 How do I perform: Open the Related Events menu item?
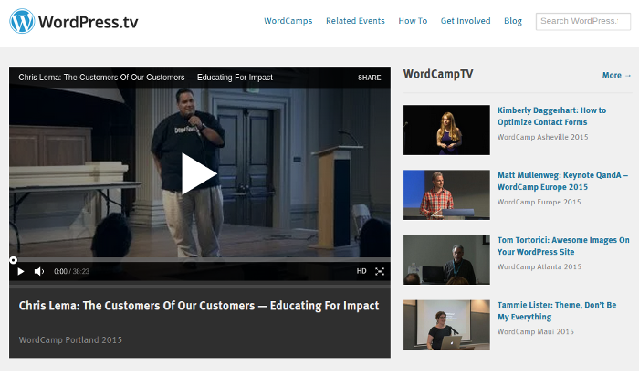355,21
